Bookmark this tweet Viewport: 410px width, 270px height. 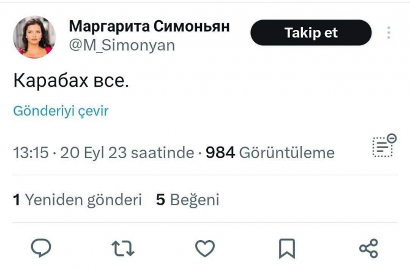pyautogui.click(x=286, y=247)
